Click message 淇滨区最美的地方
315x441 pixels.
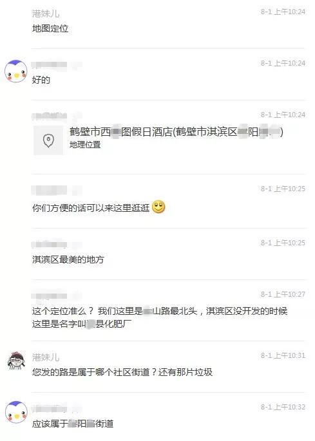click(68, 259)
